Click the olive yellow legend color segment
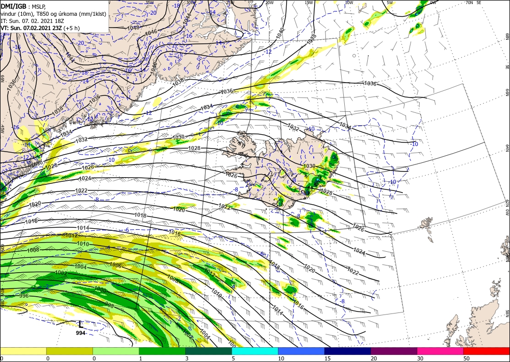Viewport: 510px width, 362px height. coord(69,351)
